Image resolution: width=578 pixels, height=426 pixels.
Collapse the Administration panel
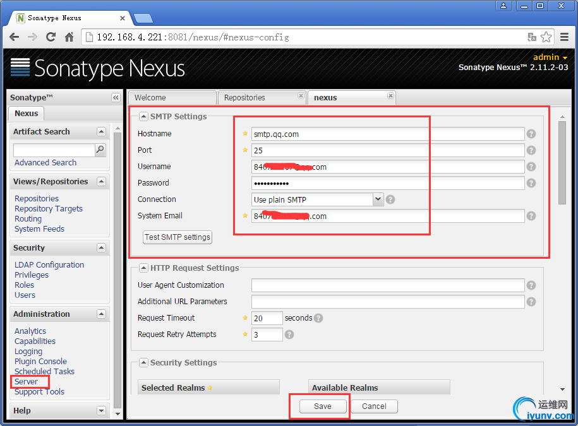[101, 314]
